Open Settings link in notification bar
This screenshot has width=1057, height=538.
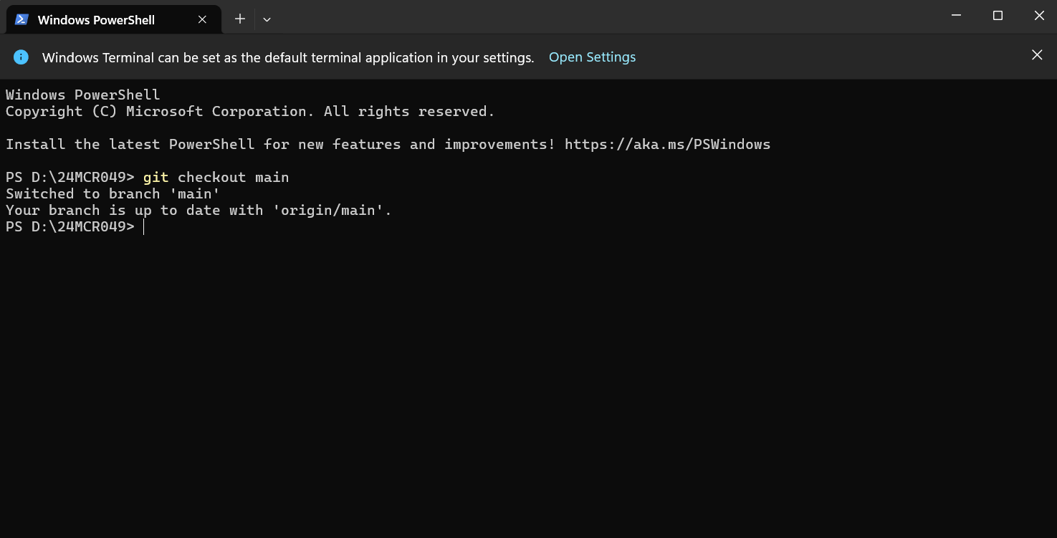click(592, 57)
